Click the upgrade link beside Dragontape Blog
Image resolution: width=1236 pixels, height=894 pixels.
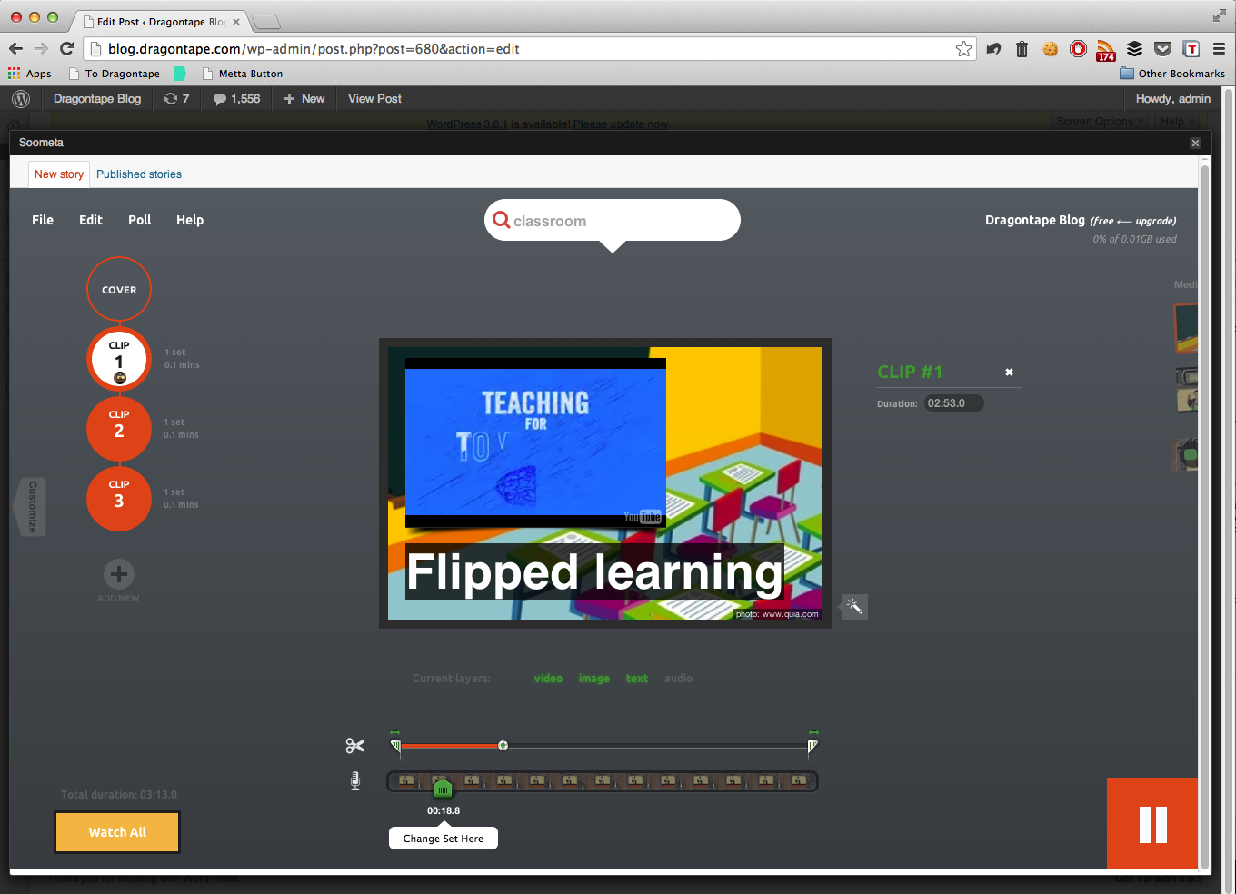click(x=1155, y=221)
